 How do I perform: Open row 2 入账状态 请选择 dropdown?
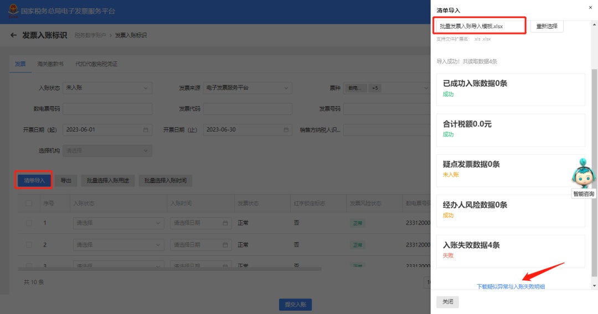point(118,245)
